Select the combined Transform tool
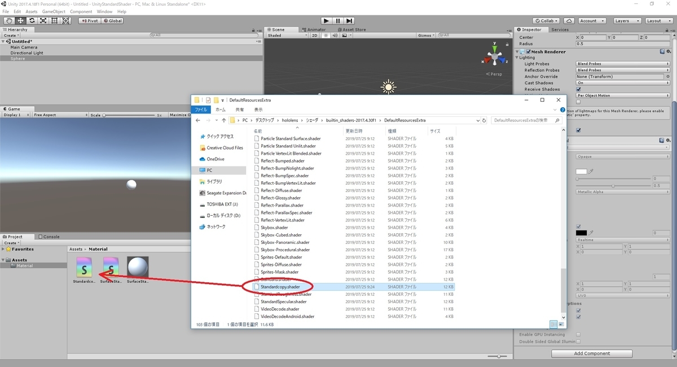 click(x=66, y=21)
